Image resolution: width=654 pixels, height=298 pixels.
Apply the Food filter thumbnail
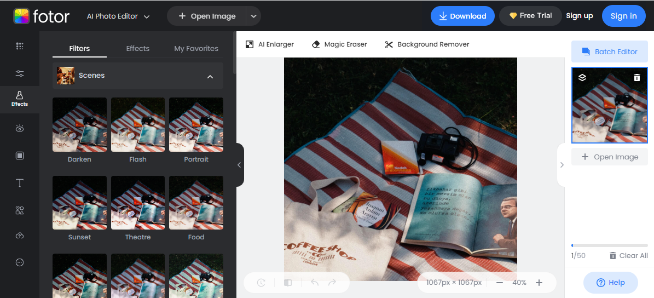(x=196, y=203)
